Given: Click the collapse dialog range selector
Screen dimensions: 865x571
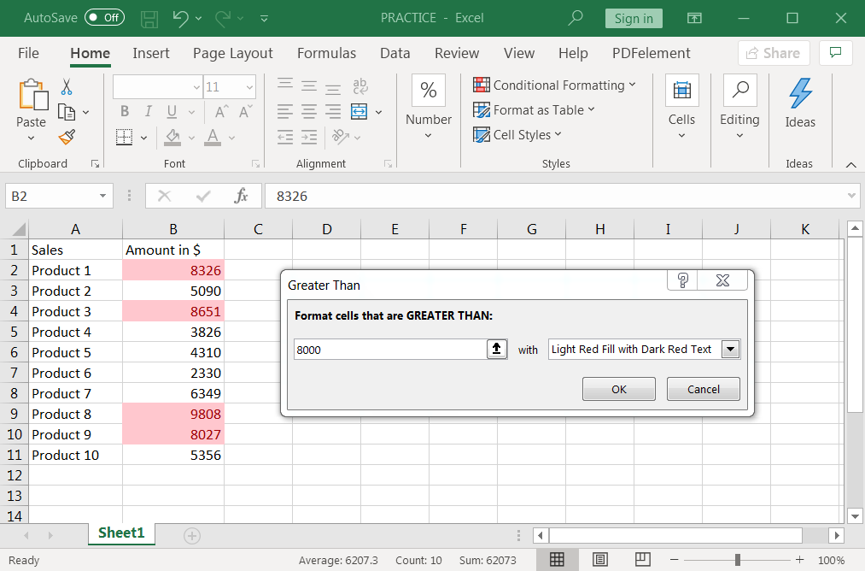Looking at the screenshot, I should (496, 349).
